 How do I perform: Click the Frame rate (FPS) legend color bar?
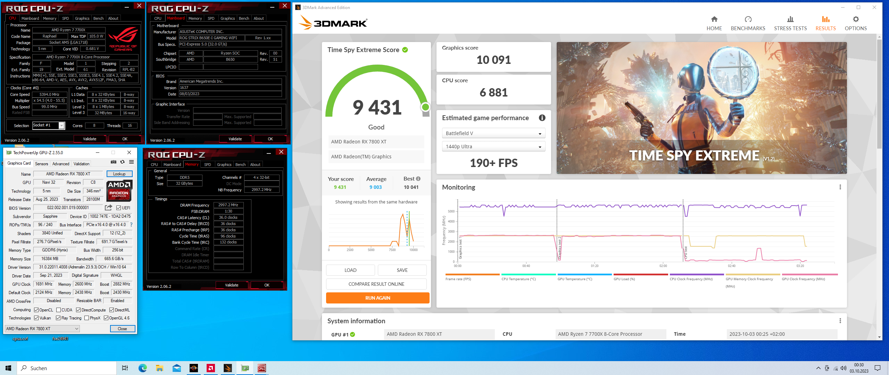[472, 274]
